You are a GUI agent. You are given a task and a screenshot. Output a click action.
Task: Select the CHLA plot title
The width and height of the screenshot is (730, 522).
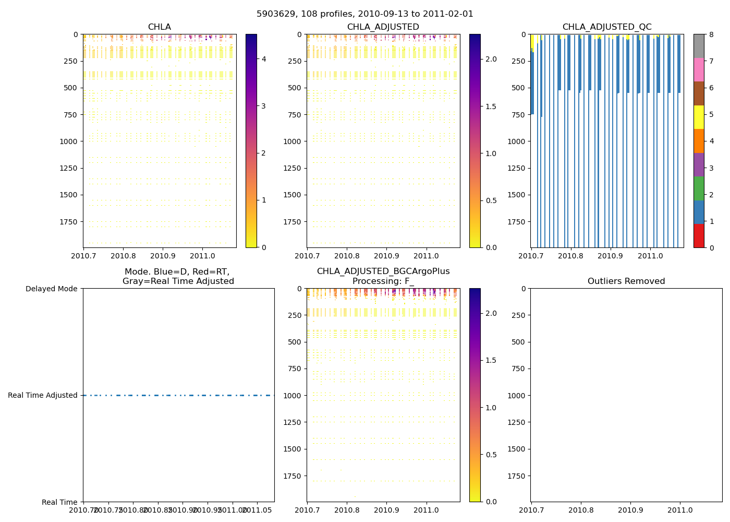tap(159, 27)
